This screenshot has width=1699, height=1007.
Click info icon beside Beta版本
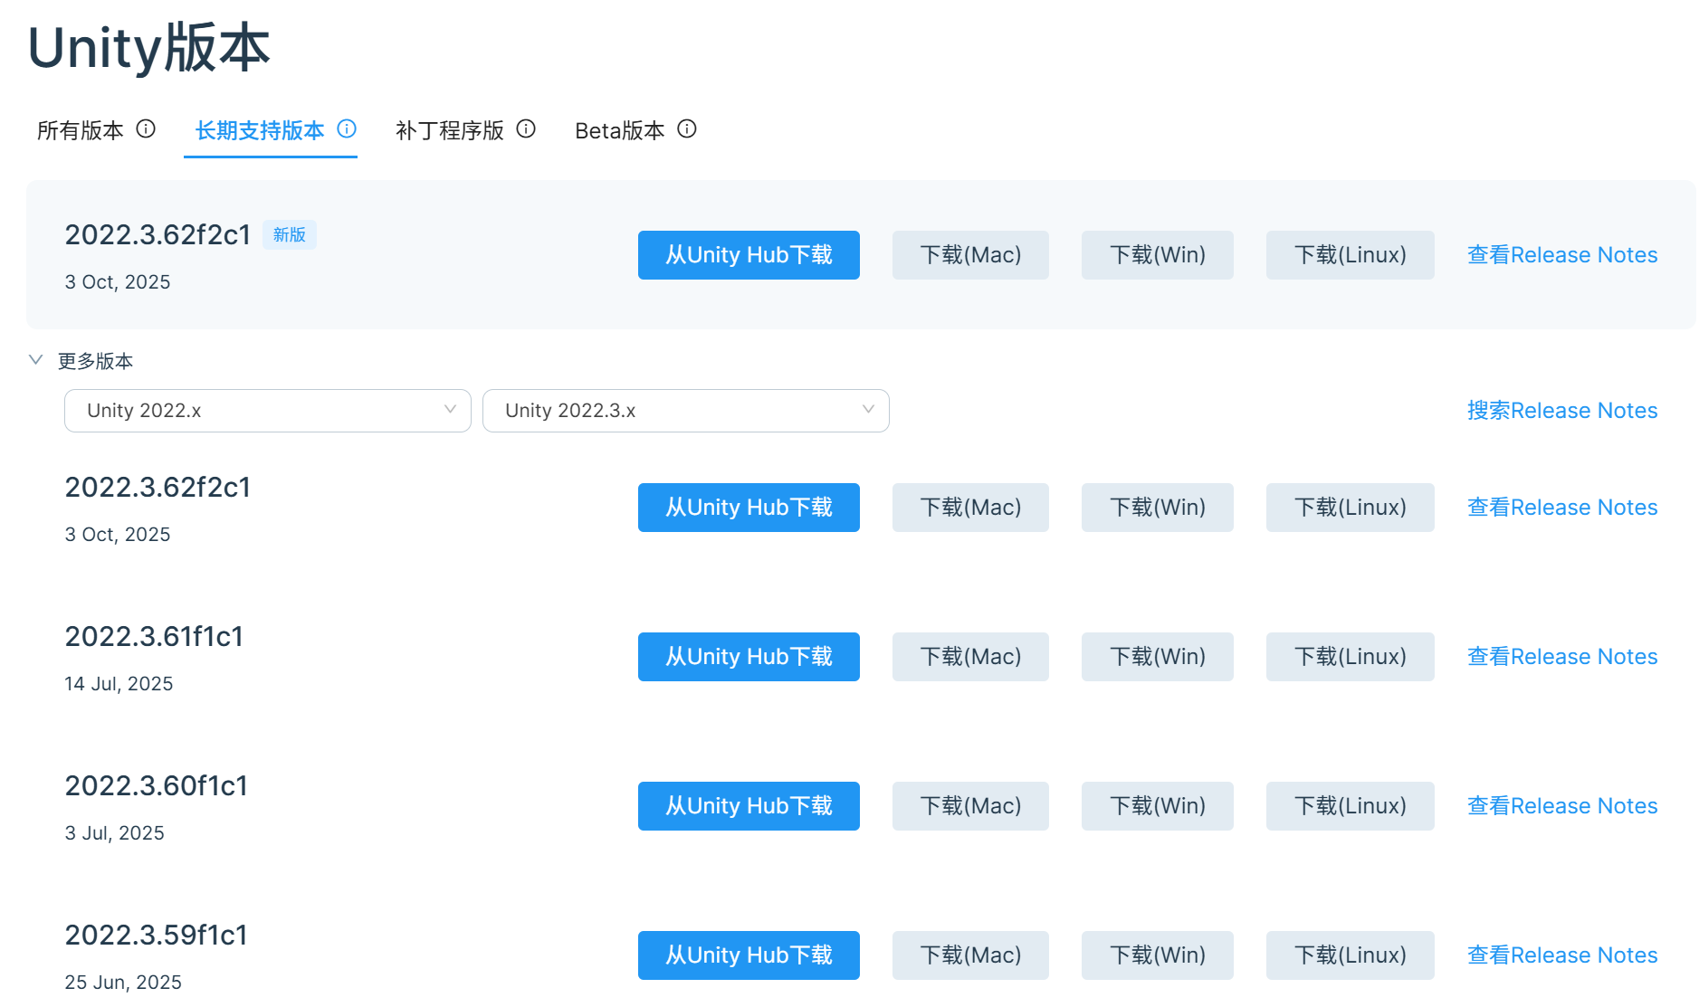pyautogui.click(x=687, y=129)
